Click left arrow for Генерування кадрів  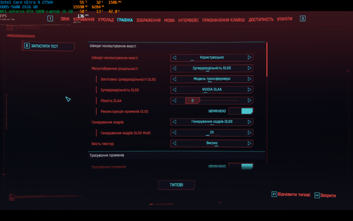[175, 122]
